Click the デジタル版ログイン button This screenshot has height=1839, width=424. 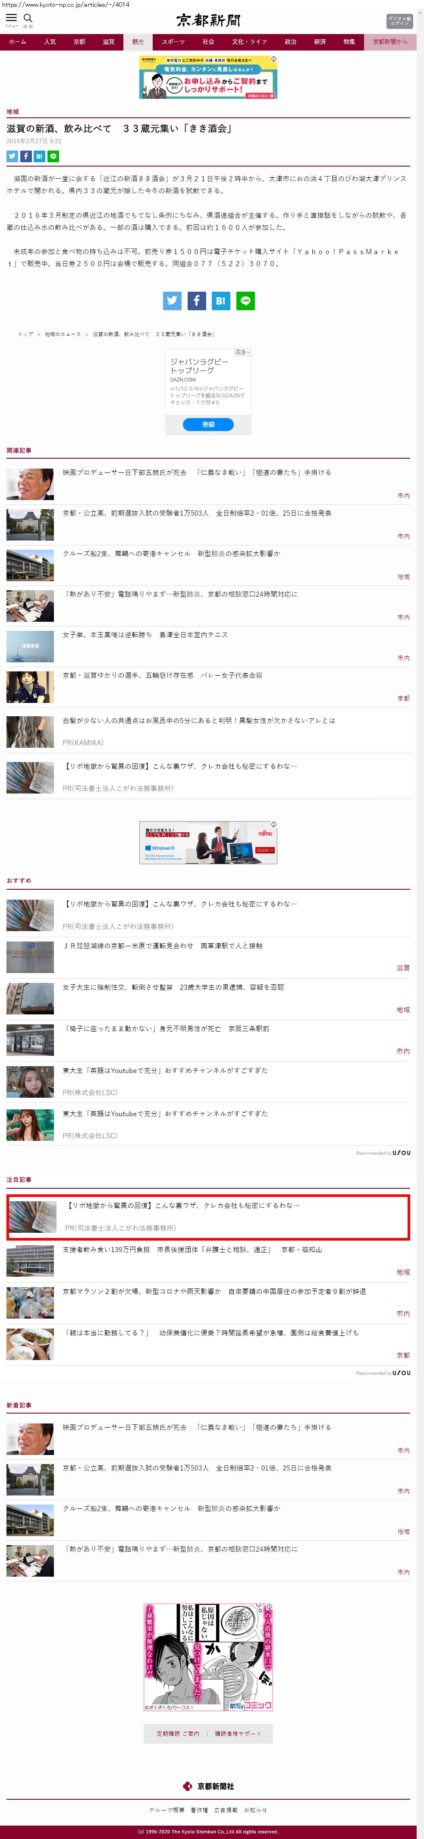pos(400,21)
